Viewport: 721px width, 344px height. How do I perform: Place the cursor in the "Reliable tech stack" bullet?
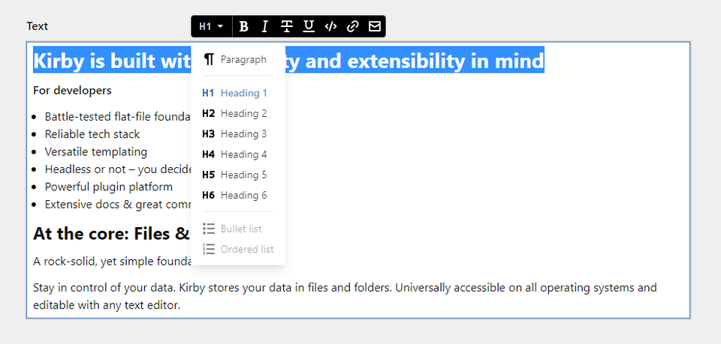pos(92,134)
